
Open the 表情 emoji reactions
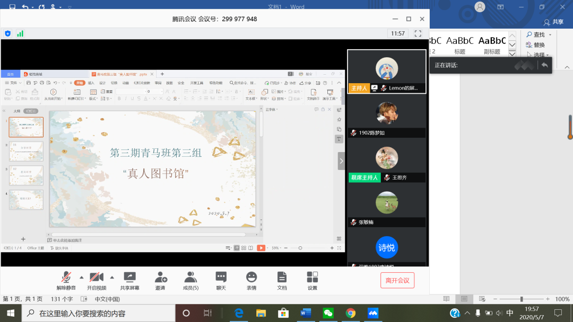pyautogui.click(x=251, y=280)
